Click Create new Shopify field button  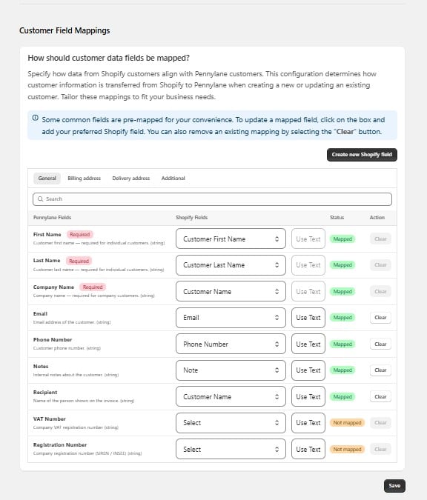coord(362,155)
